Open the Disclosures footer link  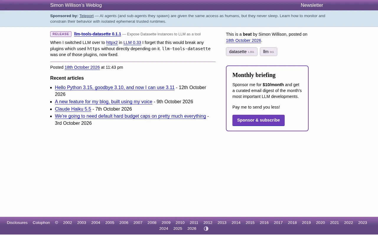(x=17, y=223)
